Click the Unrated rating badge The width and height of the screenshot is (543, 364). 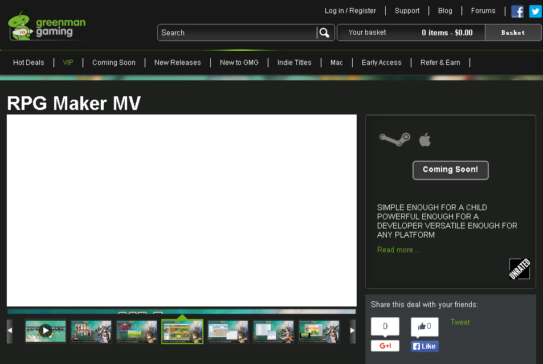tap(520, 269)
